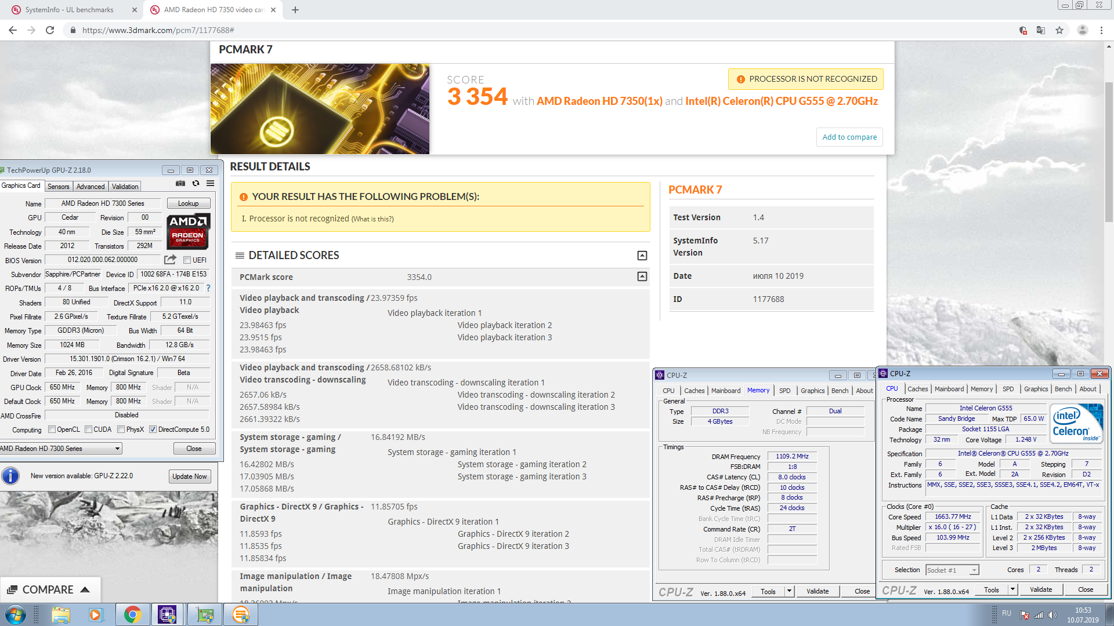Click the site security lock icon
This screenshot has width=1114, height=626.
click(x=73, y=30)
